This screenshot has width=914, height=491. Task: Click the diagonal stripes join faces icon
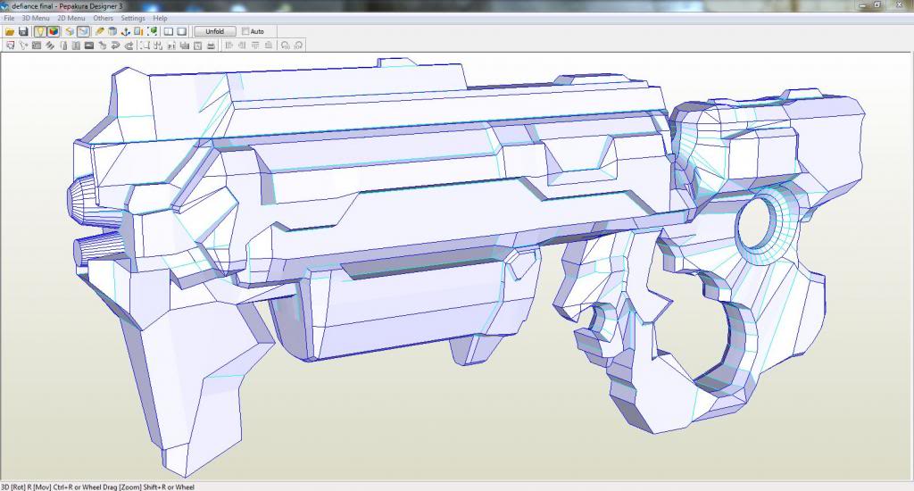[x=50, y=46]
